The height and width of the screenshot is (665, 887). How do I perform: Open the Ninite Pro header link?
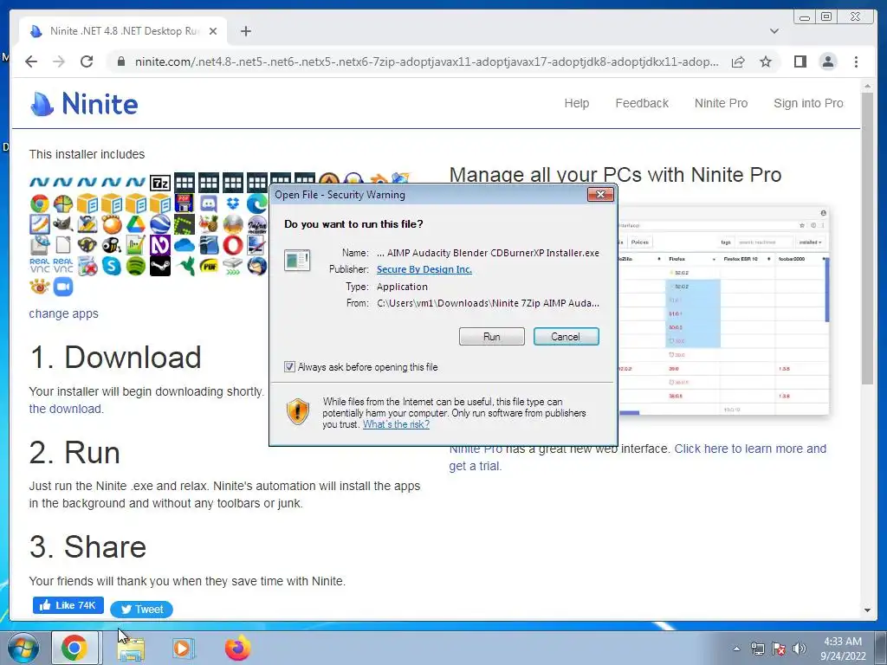click(721, 104)
